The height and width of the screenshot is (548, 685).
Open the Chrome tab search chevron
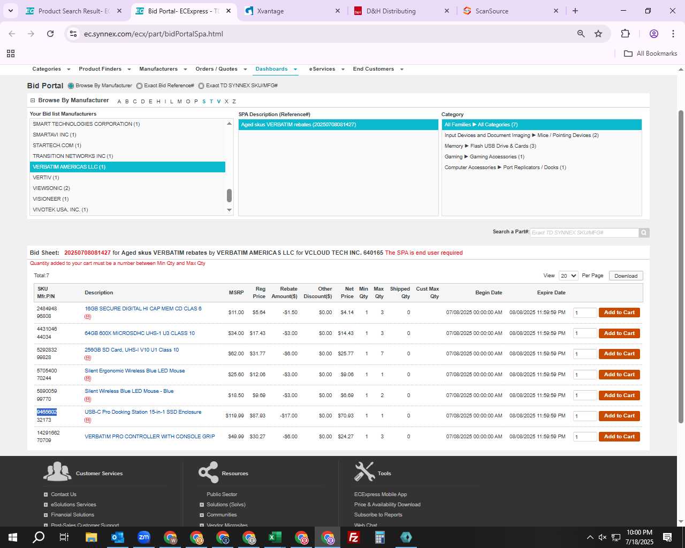[11, 11]
